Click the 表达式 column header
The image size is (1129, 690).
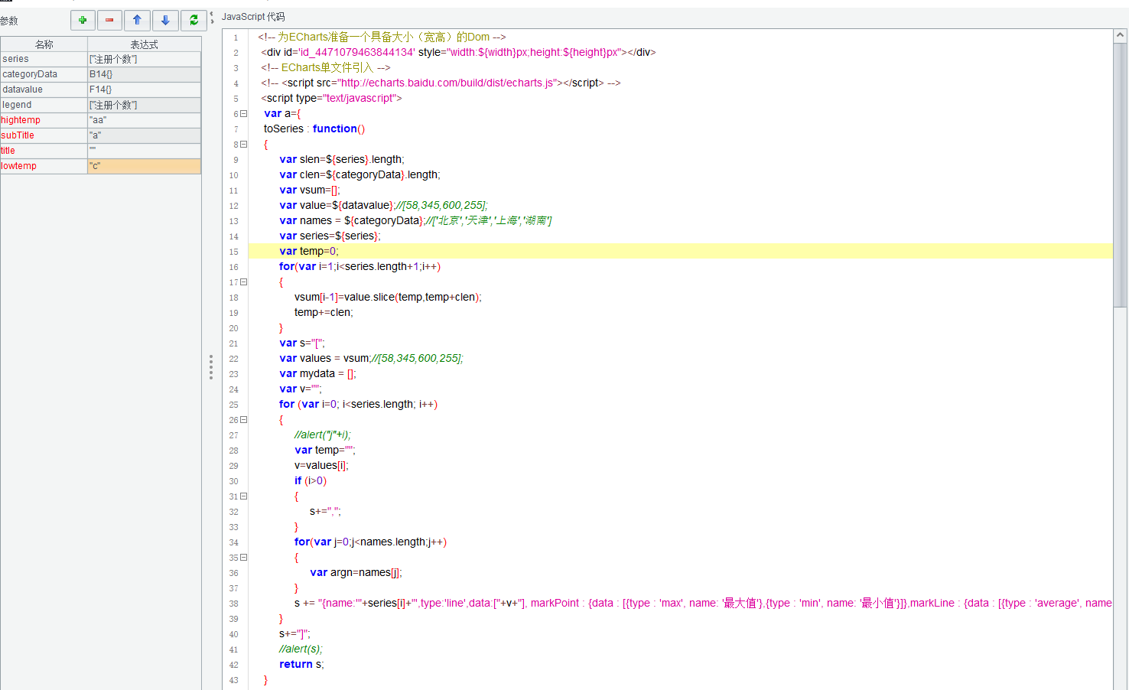[144, 44]
